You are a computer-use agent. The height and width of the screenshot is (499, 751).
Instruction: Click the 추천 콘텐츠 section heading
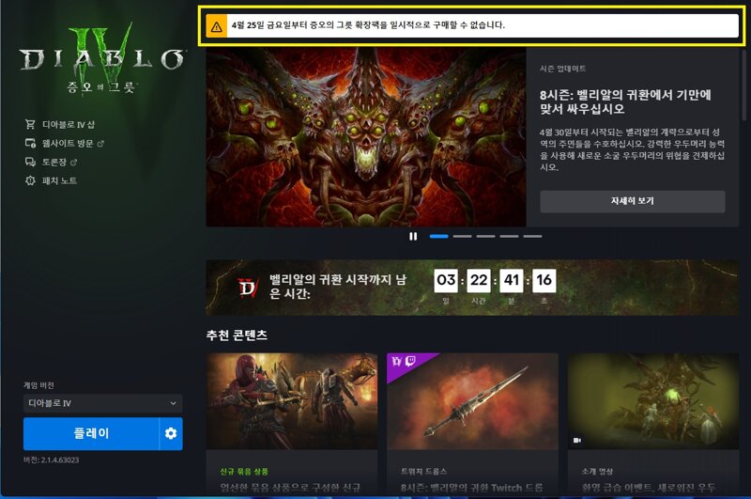click(237, 335)
